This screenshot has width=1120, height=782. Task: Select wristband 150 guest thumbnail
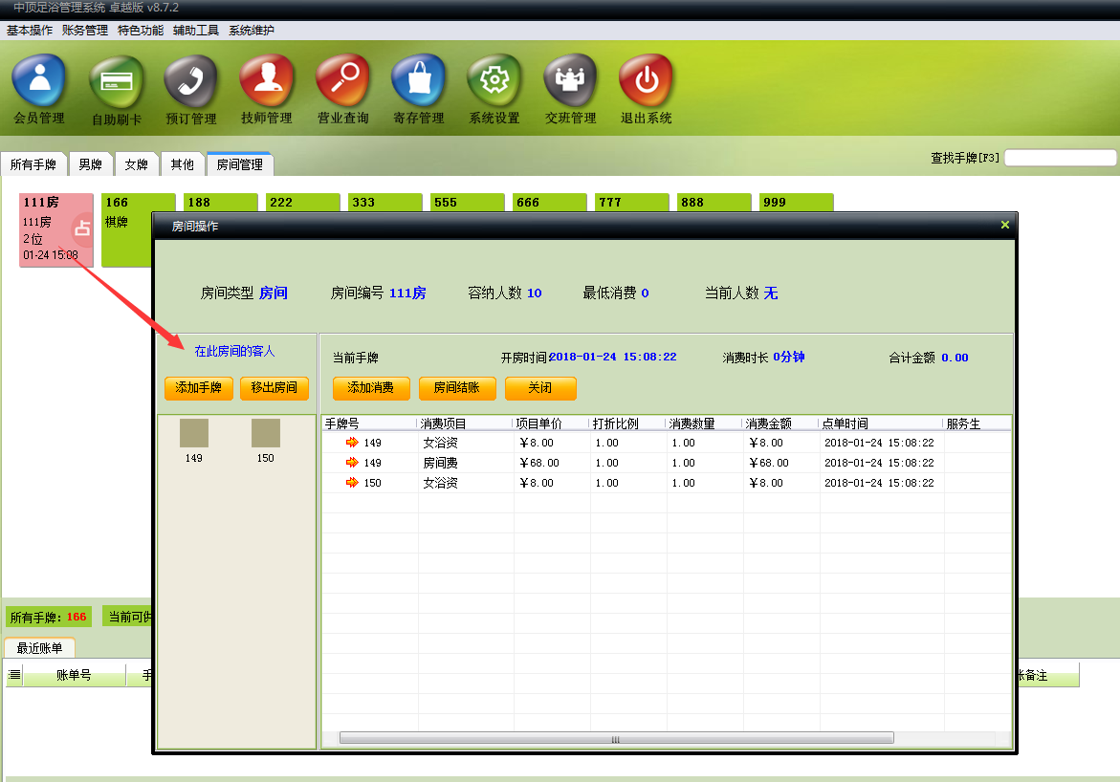266,433
